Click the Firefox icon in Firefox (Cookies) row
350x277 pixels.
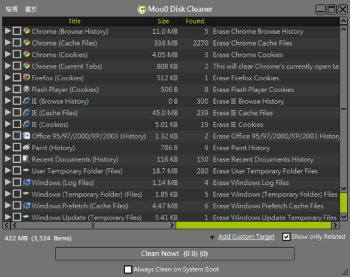(26, 78)
